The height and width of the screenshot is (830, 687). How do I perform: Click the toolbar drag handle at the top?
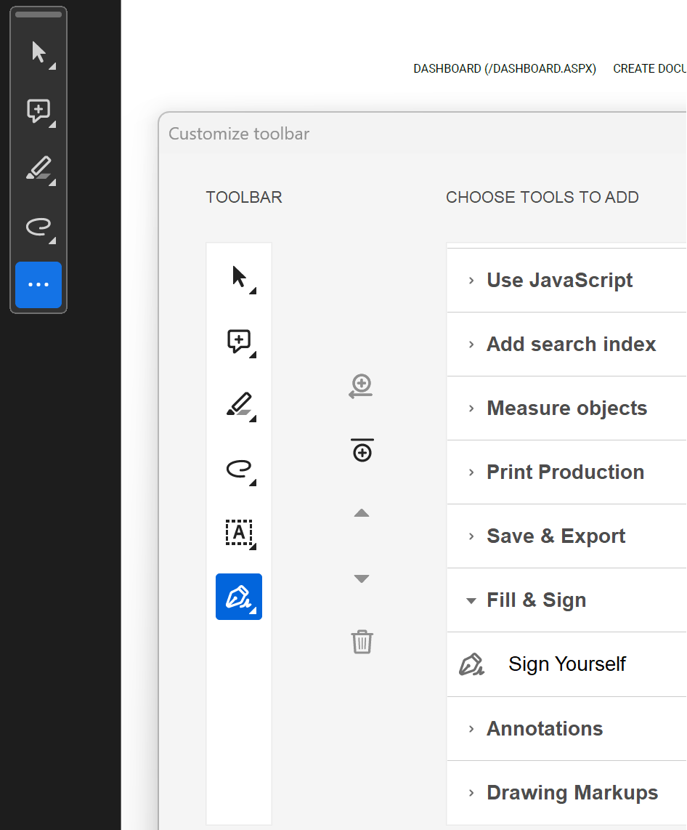pyautogui.click(x=38, y=14)
